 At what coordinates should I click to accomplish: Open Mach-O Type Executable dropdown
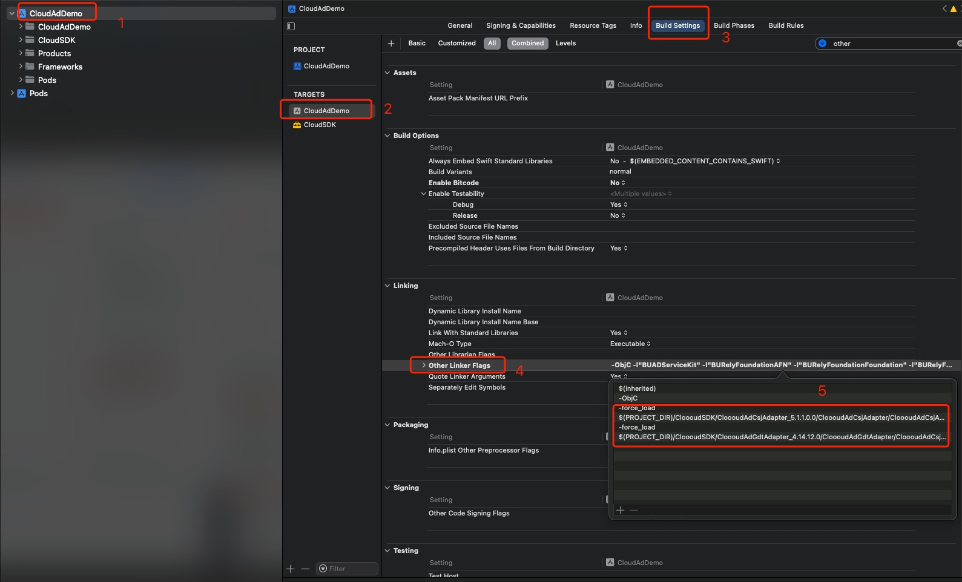630,344
